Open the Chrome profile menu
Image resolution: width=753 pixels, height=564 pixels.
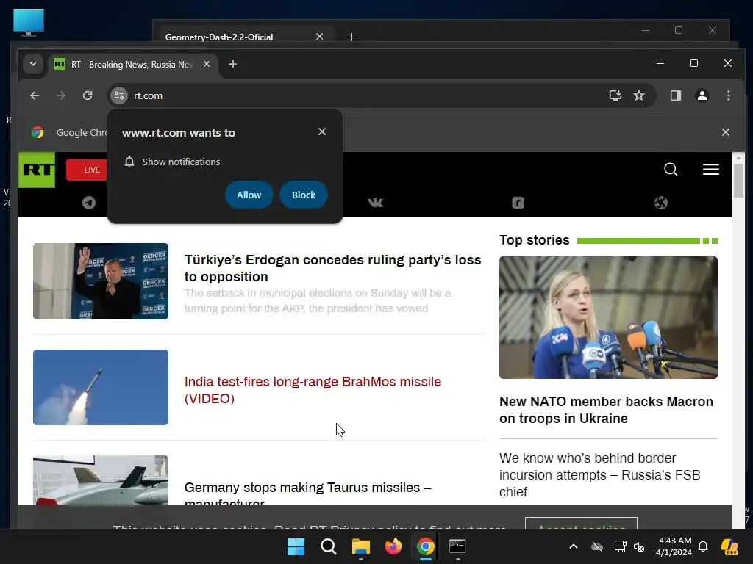pyautogui.click(x=702, y=95)
